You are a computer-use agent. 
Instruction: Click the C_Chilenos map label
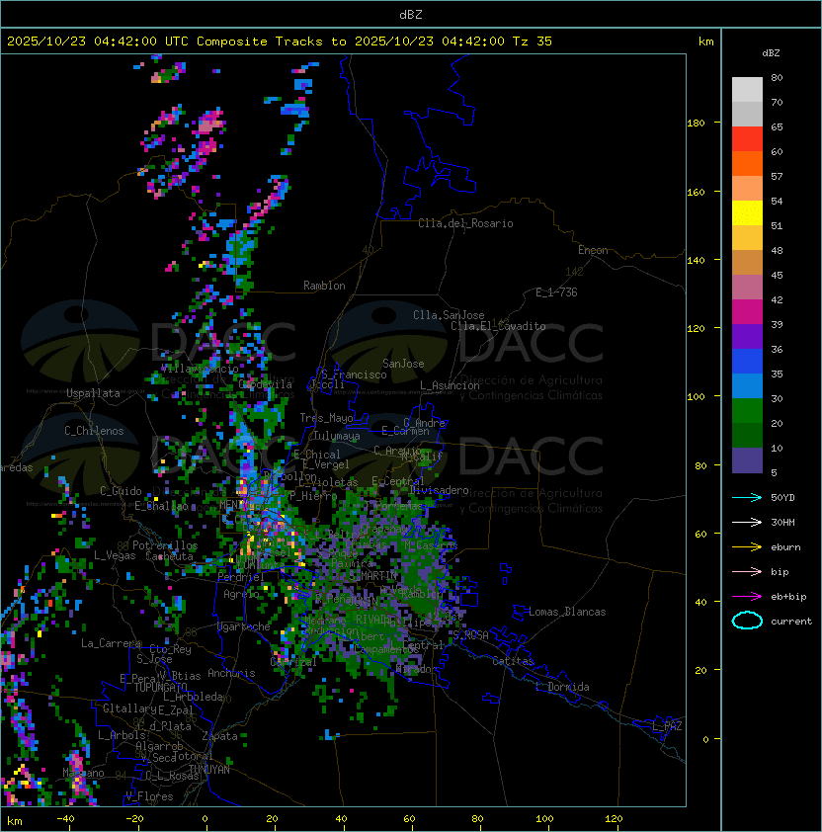pyautogui.click(x=94, y=431)
